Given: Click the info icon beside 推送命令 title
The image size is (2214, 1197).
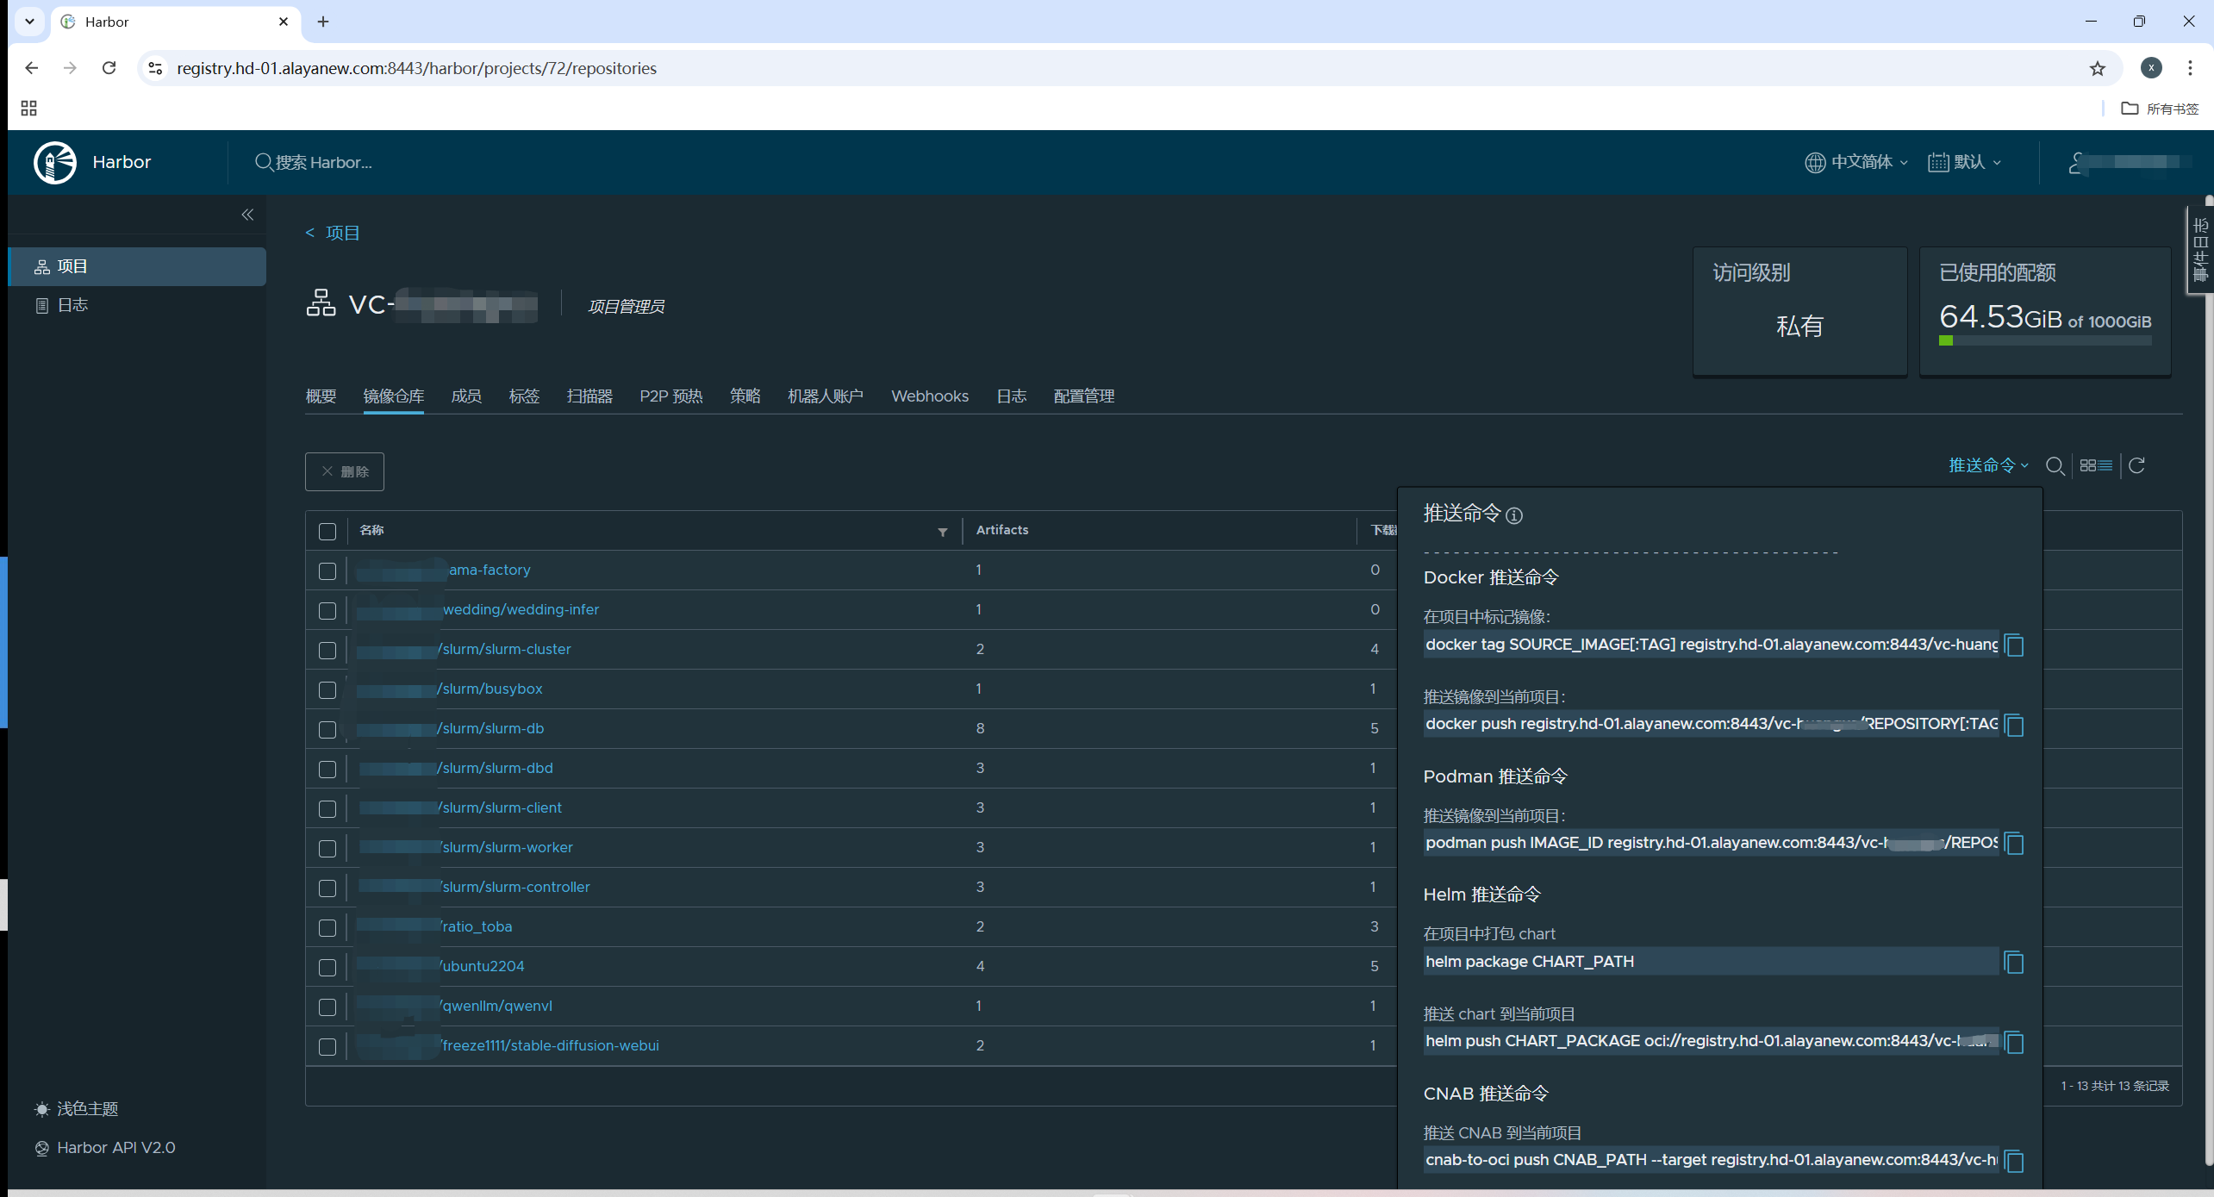Looking at the screenshot, I should pos(1514,515).
